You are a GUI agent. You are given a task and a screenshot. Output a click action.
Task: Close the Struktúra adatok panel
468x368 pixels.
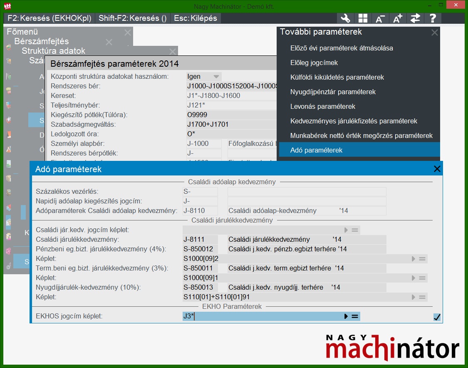click(173, 52)
